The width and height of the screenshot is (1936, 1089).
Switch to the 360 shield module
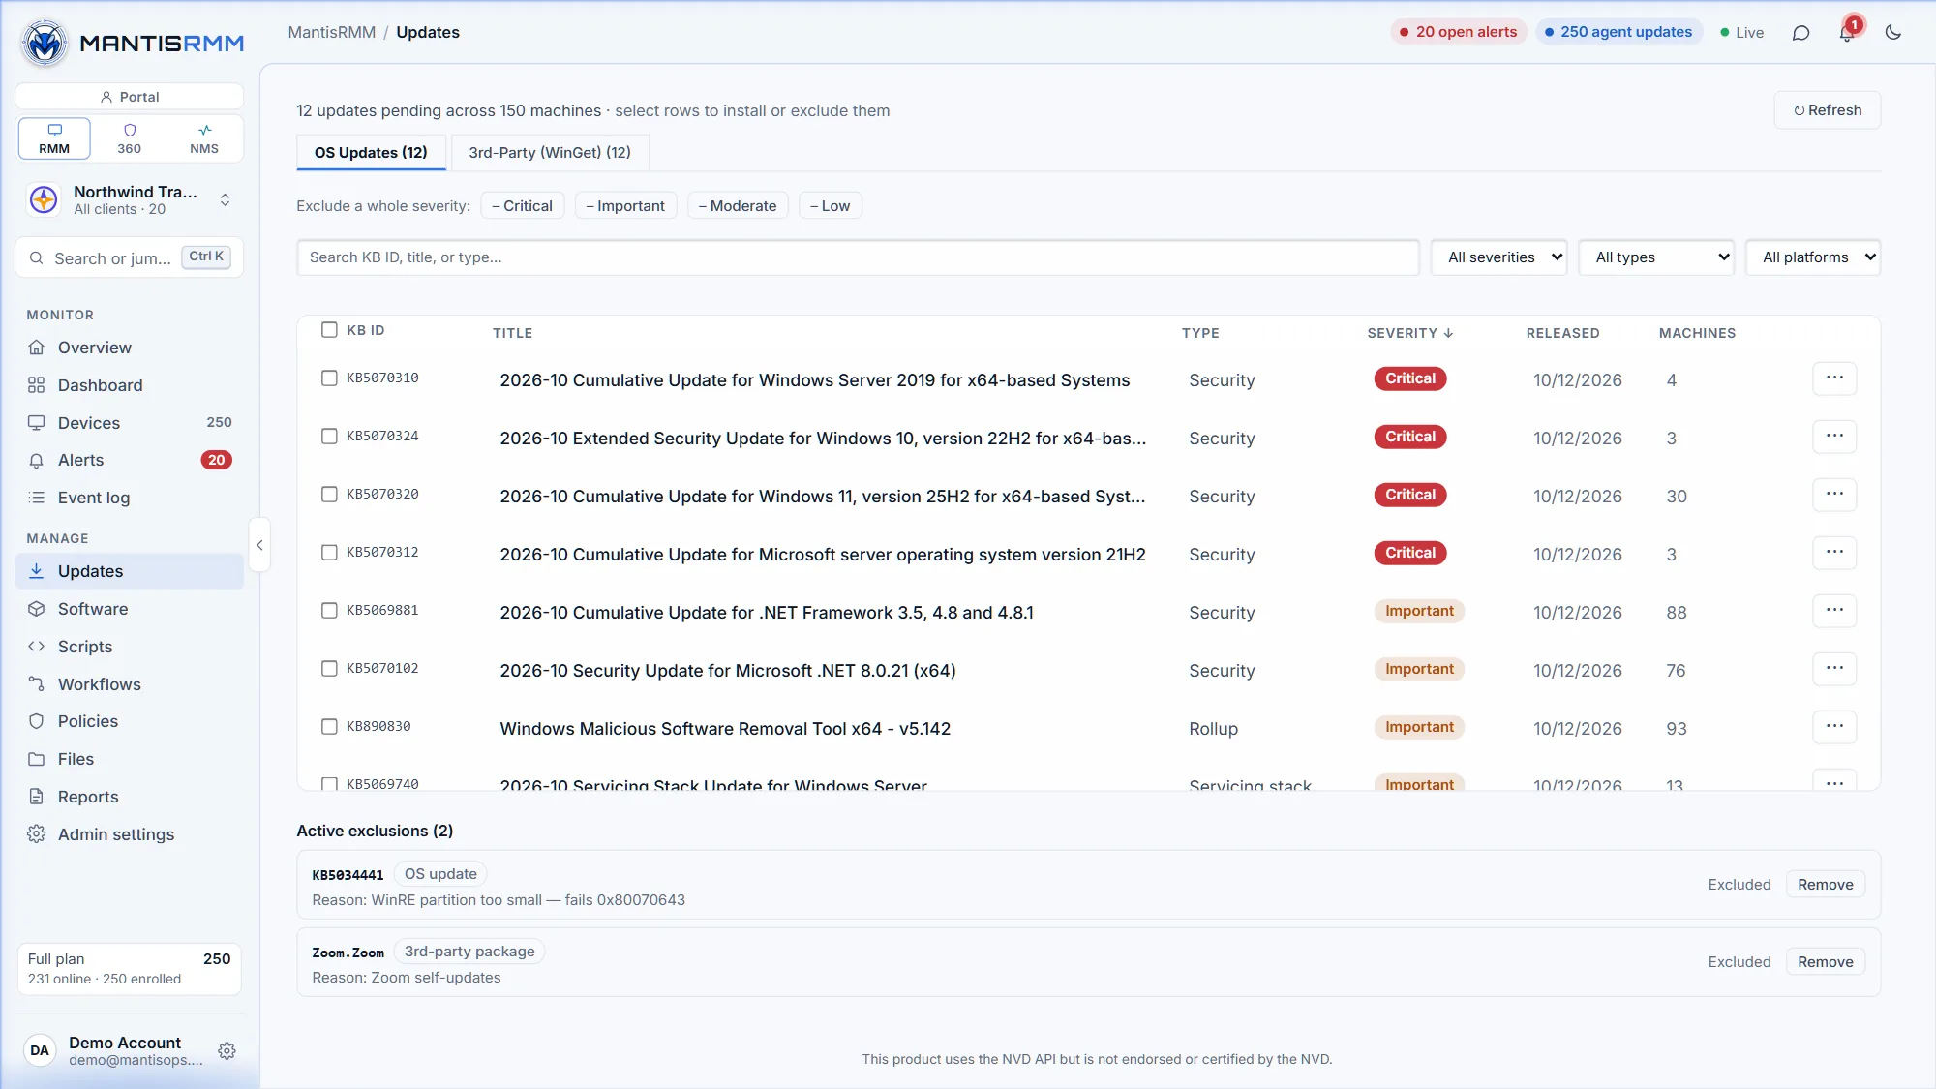click(x=130, y=138)
